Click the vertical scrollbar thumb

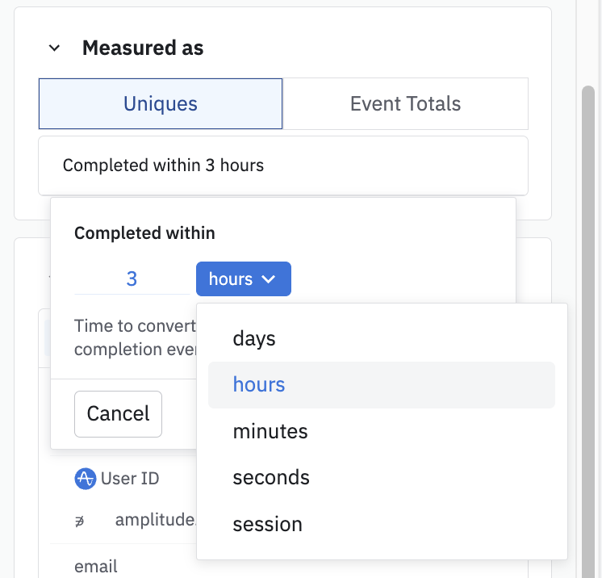(588, 323)
